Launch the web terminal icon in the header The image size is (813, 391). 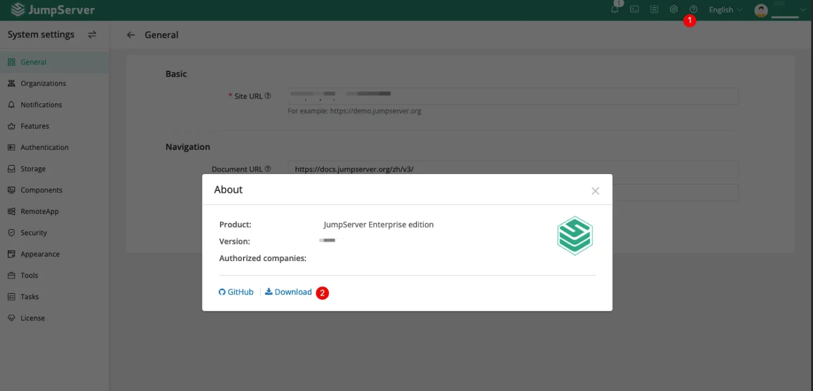click(x=634, y=9)
